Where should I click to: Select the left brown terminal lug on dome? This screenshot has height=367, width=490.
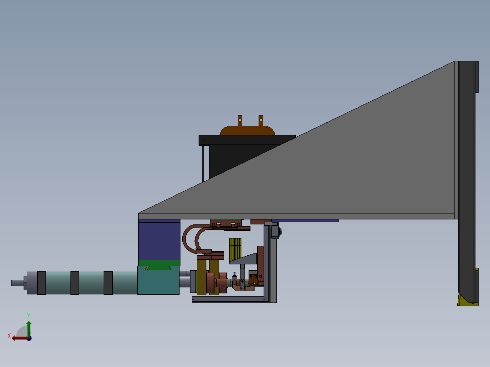240,120
